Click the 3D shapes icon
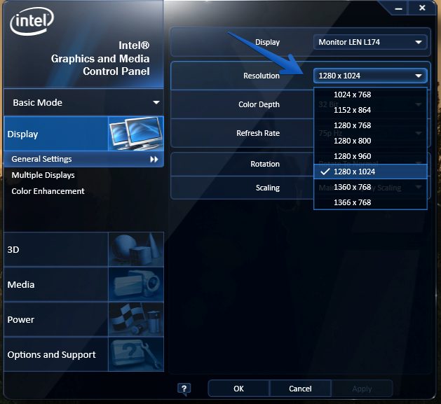Viewport: 441px width, 404px height. 136,249
